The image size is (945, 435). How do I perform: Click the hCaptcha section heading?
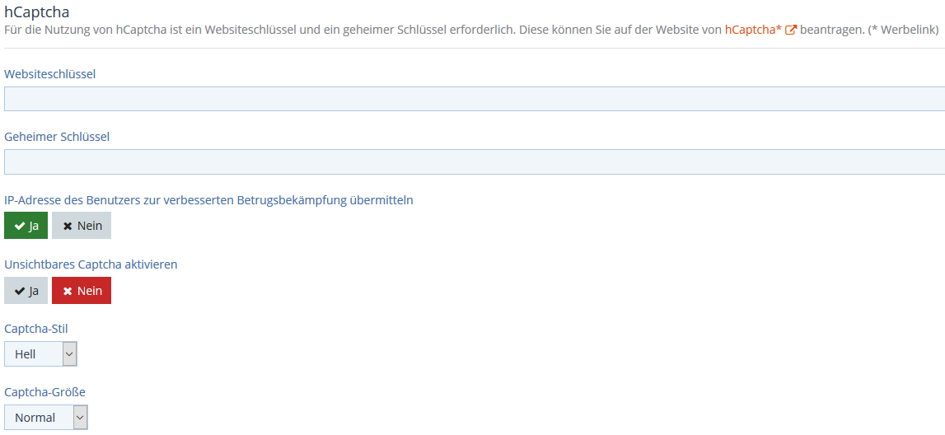tap(37, 12)
